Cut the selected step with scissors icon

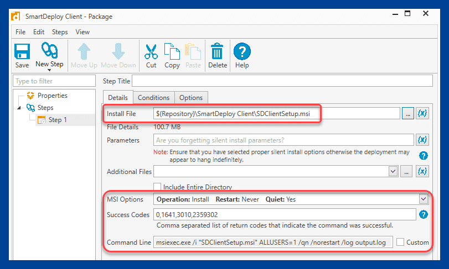[x=151, y=56]
